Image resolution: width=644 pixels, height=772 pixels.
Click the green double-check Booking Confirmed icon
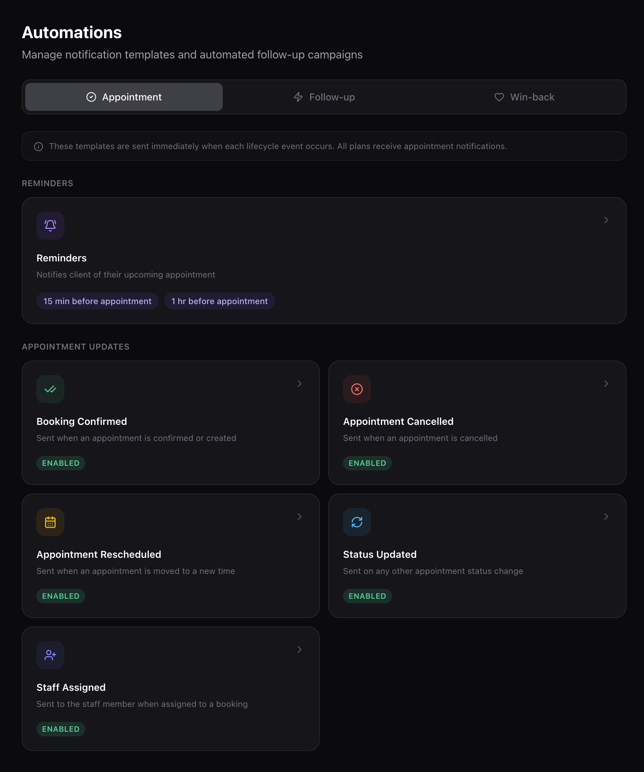click(x=50, y=389)
